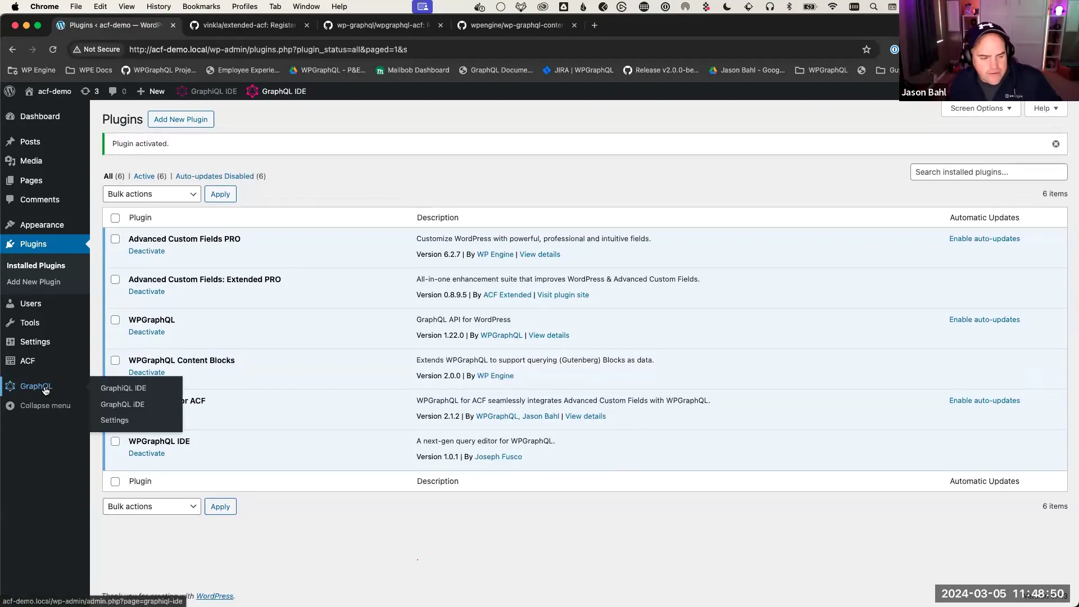Open second GraphQL IDE admin bar link
Image resolution: width=1079 pixels, height=607 pixels.
click(x=277, y=91)
